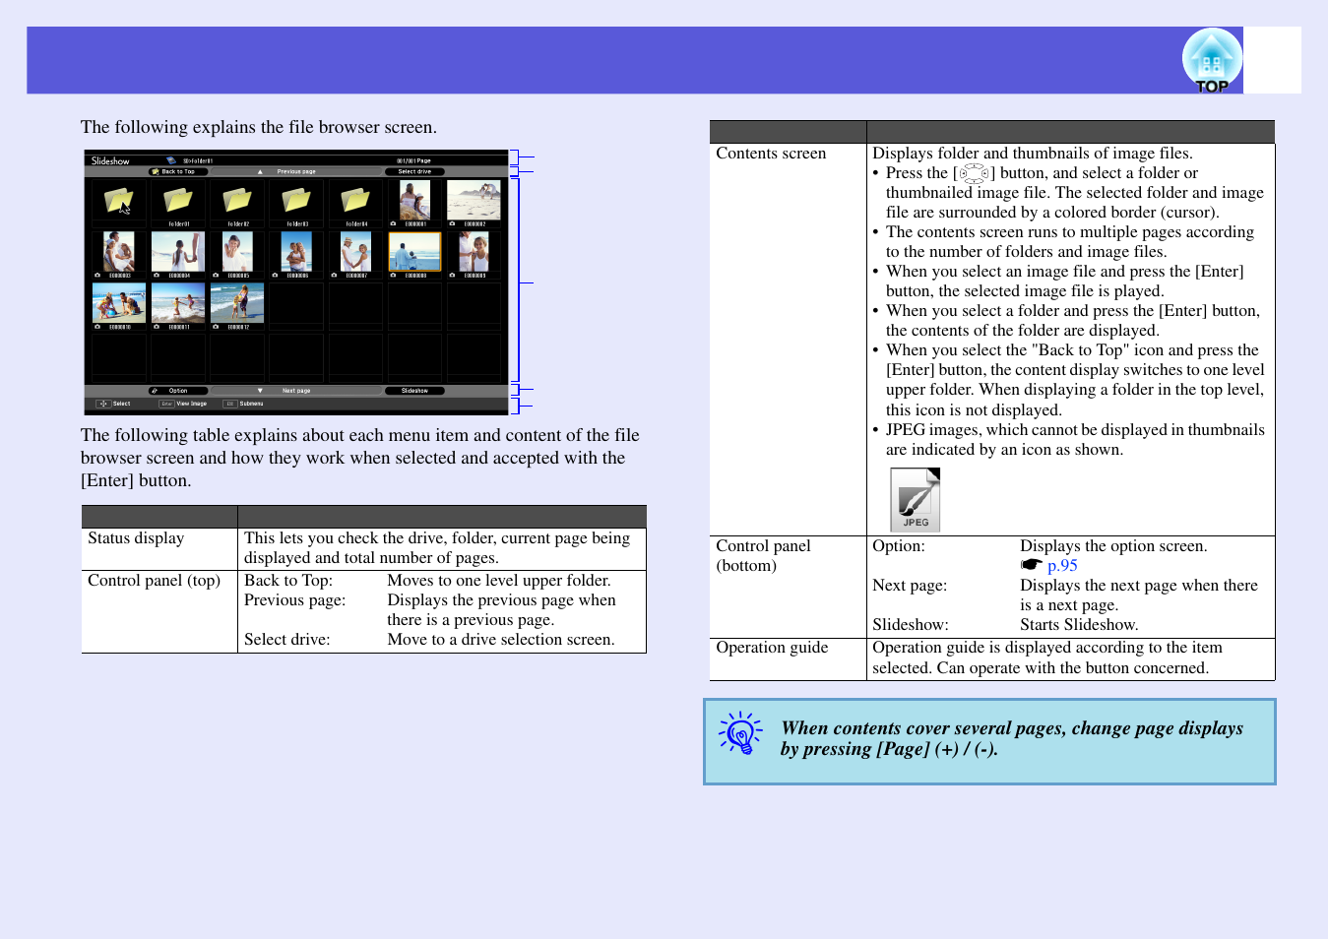
Task: Click the Previous page: table entry
Action: (x=295, y=600)
